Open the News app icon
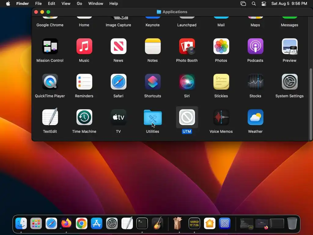The width and height of the screenshot is (313, 235). coord(118,47)
